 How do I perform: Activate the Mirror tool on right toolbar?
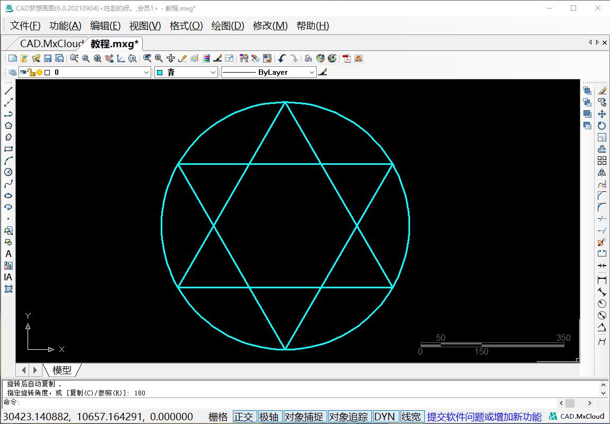(x=603, y=171)
